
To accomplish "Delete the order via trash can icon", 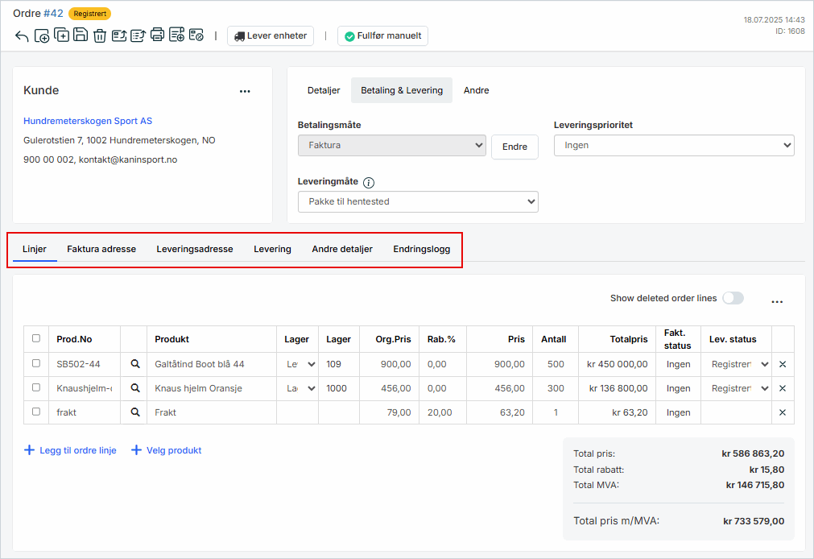I will 100,35.
